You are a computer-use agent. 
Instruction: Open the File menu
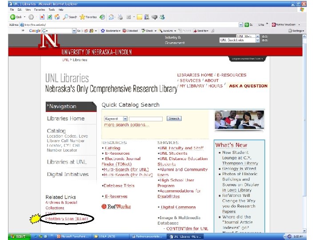pos(12,10)
